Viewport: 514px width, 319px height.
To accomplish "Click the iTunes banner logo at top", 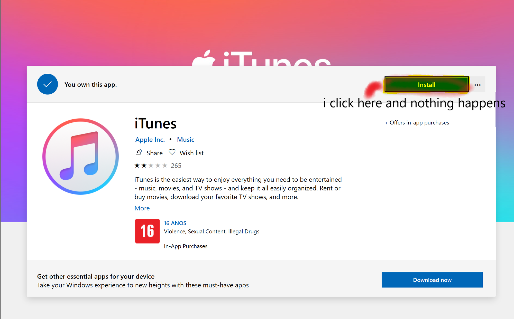I will 261,58.
